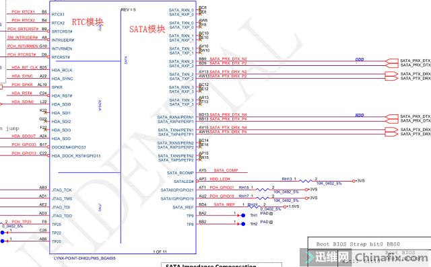This screenshot has height=267, width=431.
Task: Select the SATA_PTX_DRX_P2 red net label
Action: click(x=228, y=76)
